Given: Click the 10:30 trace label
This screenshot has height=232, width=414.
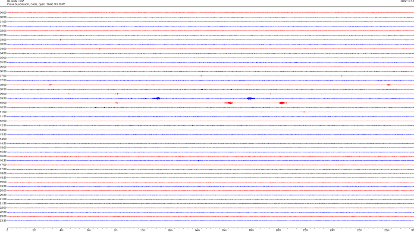Looking at the screenshot, I should click(3, 107).
